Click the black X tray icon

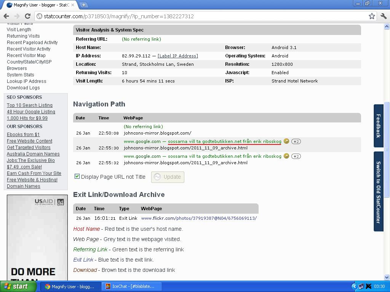[x=368, y=286]
